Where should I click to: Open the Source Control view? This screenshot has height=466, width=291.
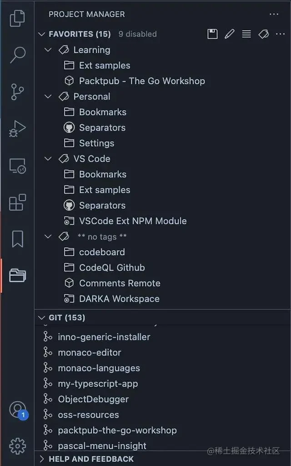[18, 91]
